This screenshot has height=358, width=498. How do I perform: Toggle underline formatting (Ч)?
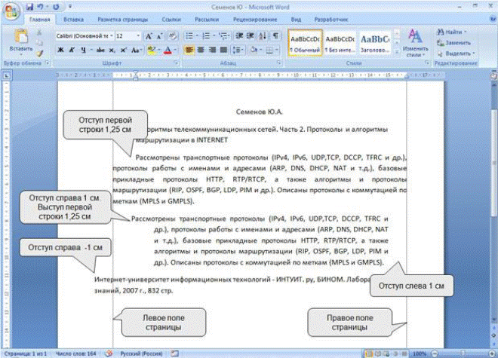[85, 50]
